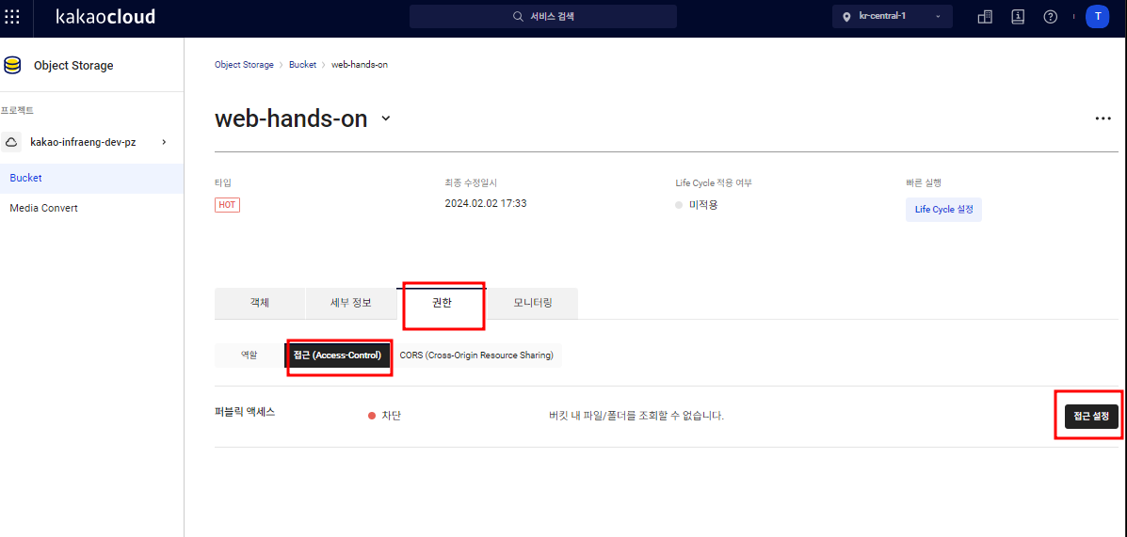The height and width of the screenshot is (537, 1127).
Task: Open the user profile avatar T
Action: tap(1098, 17)
